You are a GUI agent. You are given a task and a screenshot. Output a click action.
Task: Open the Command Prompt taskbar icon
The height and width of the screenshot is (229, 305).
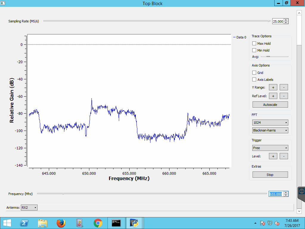[x=116, y=223]
